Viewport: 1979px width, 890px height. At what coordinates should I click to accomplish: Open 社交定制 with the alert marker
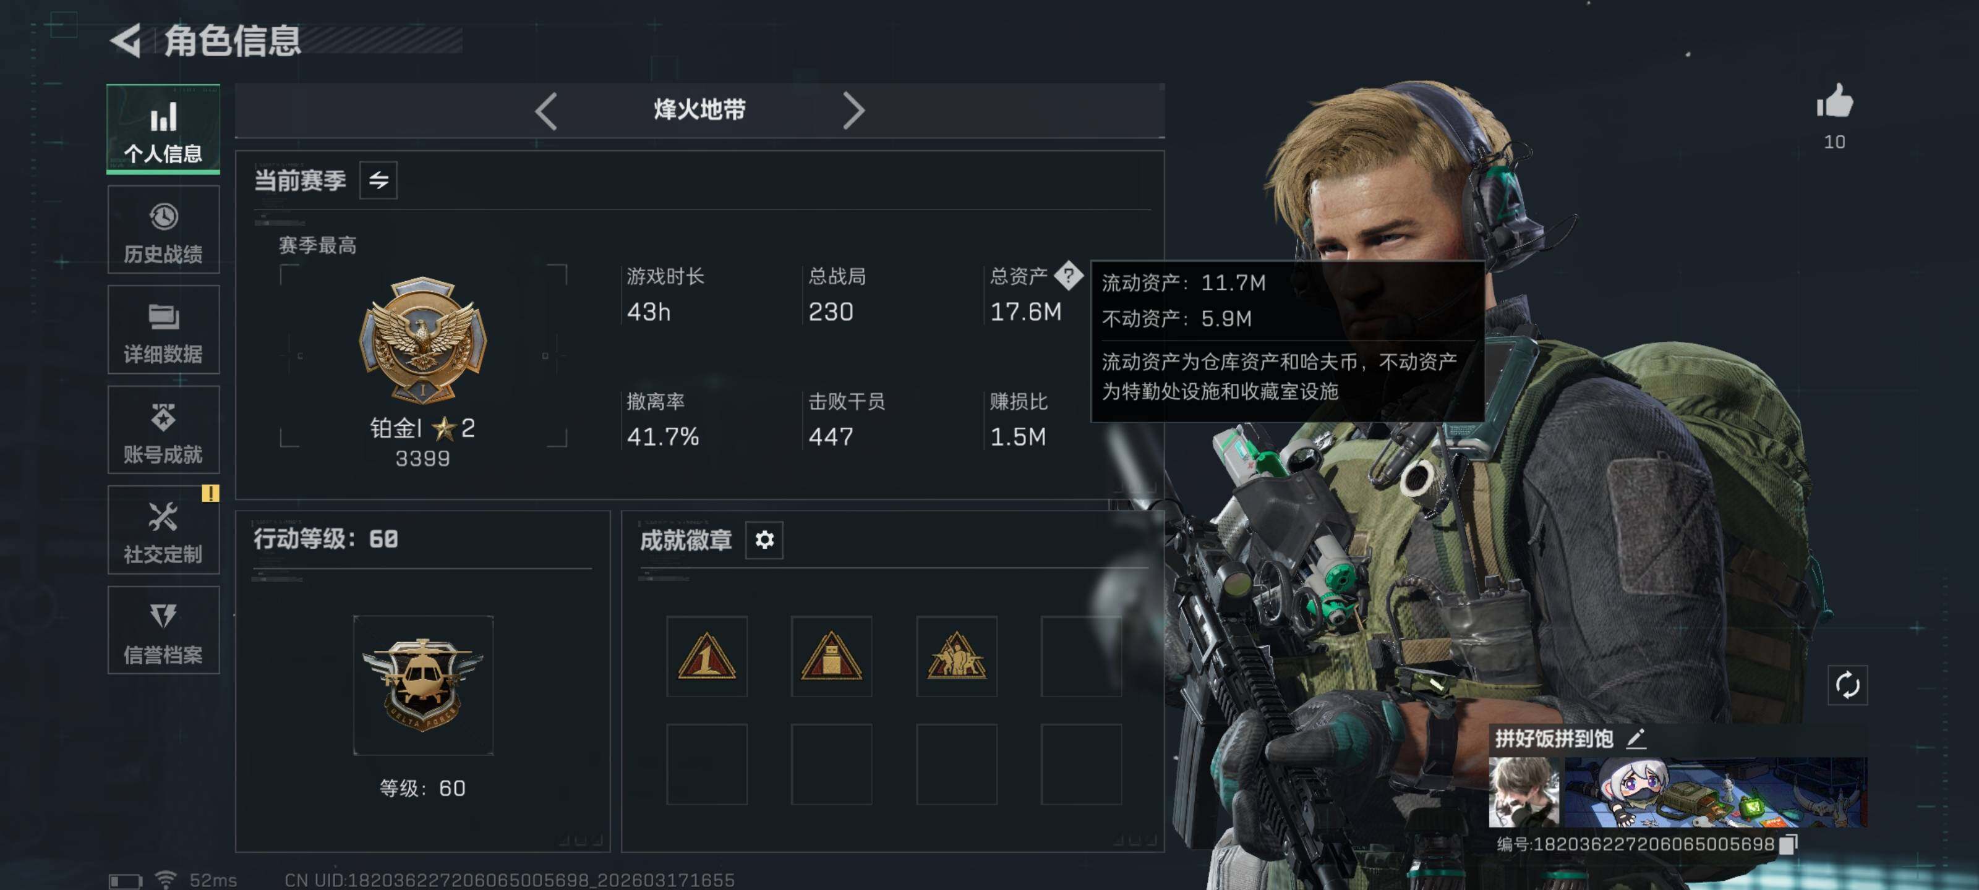[164, 530]
